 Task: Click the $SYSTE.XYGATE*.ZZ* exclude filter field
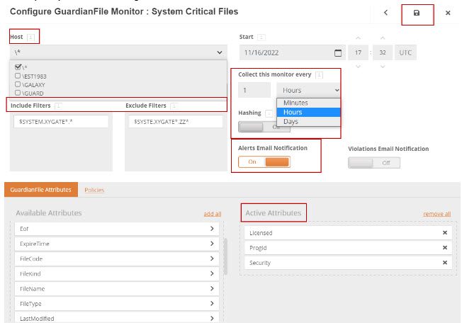176,122
